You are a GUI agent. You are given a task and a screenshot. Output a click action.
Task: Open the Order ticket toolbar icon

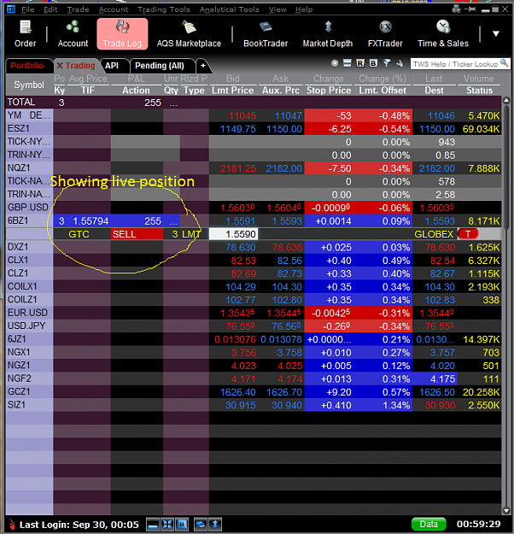click(26, 33)
